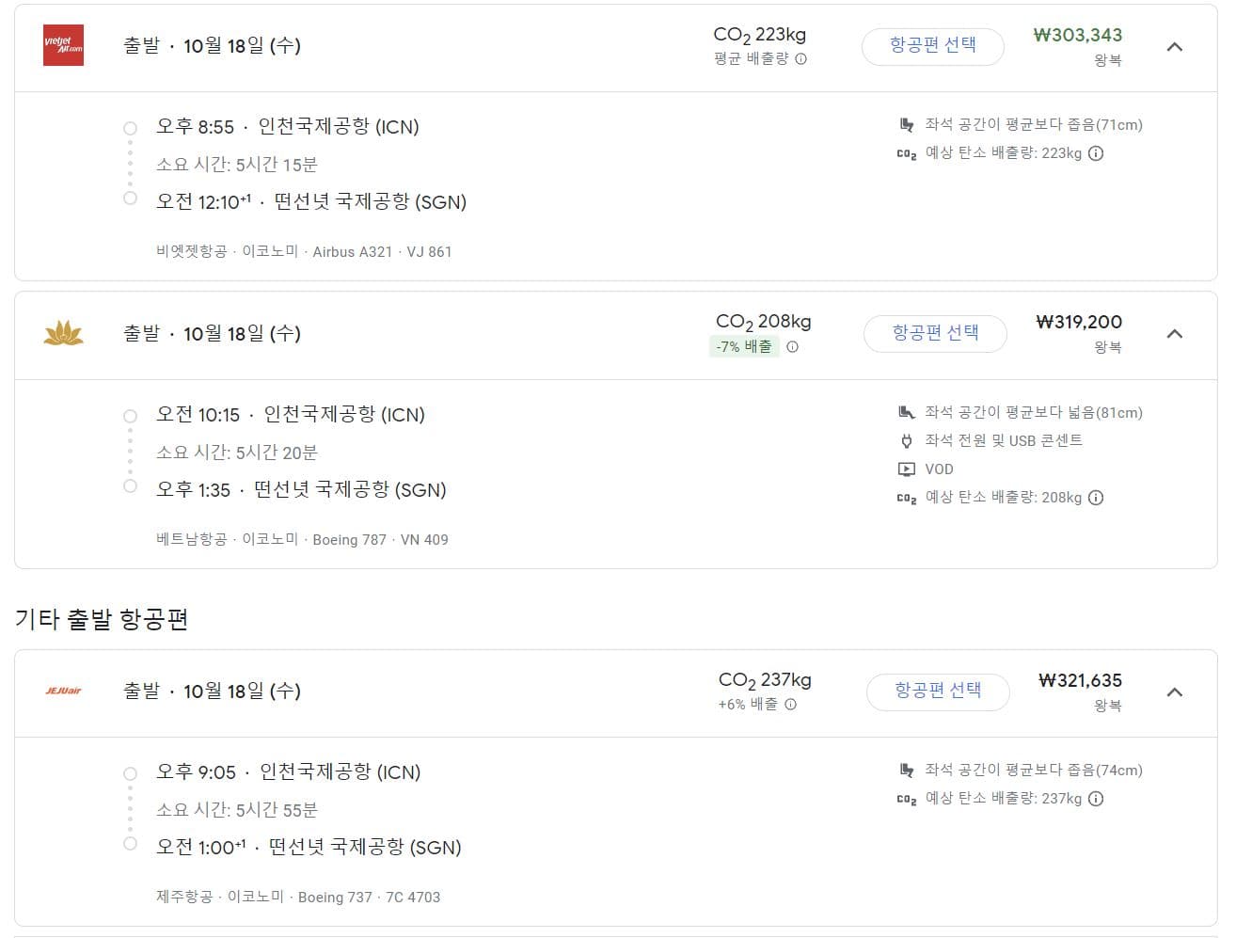Viewport: 1236px width, 938px height.
Task: Click the VietJet Air airline logo
Action: [x=64, y=45]
